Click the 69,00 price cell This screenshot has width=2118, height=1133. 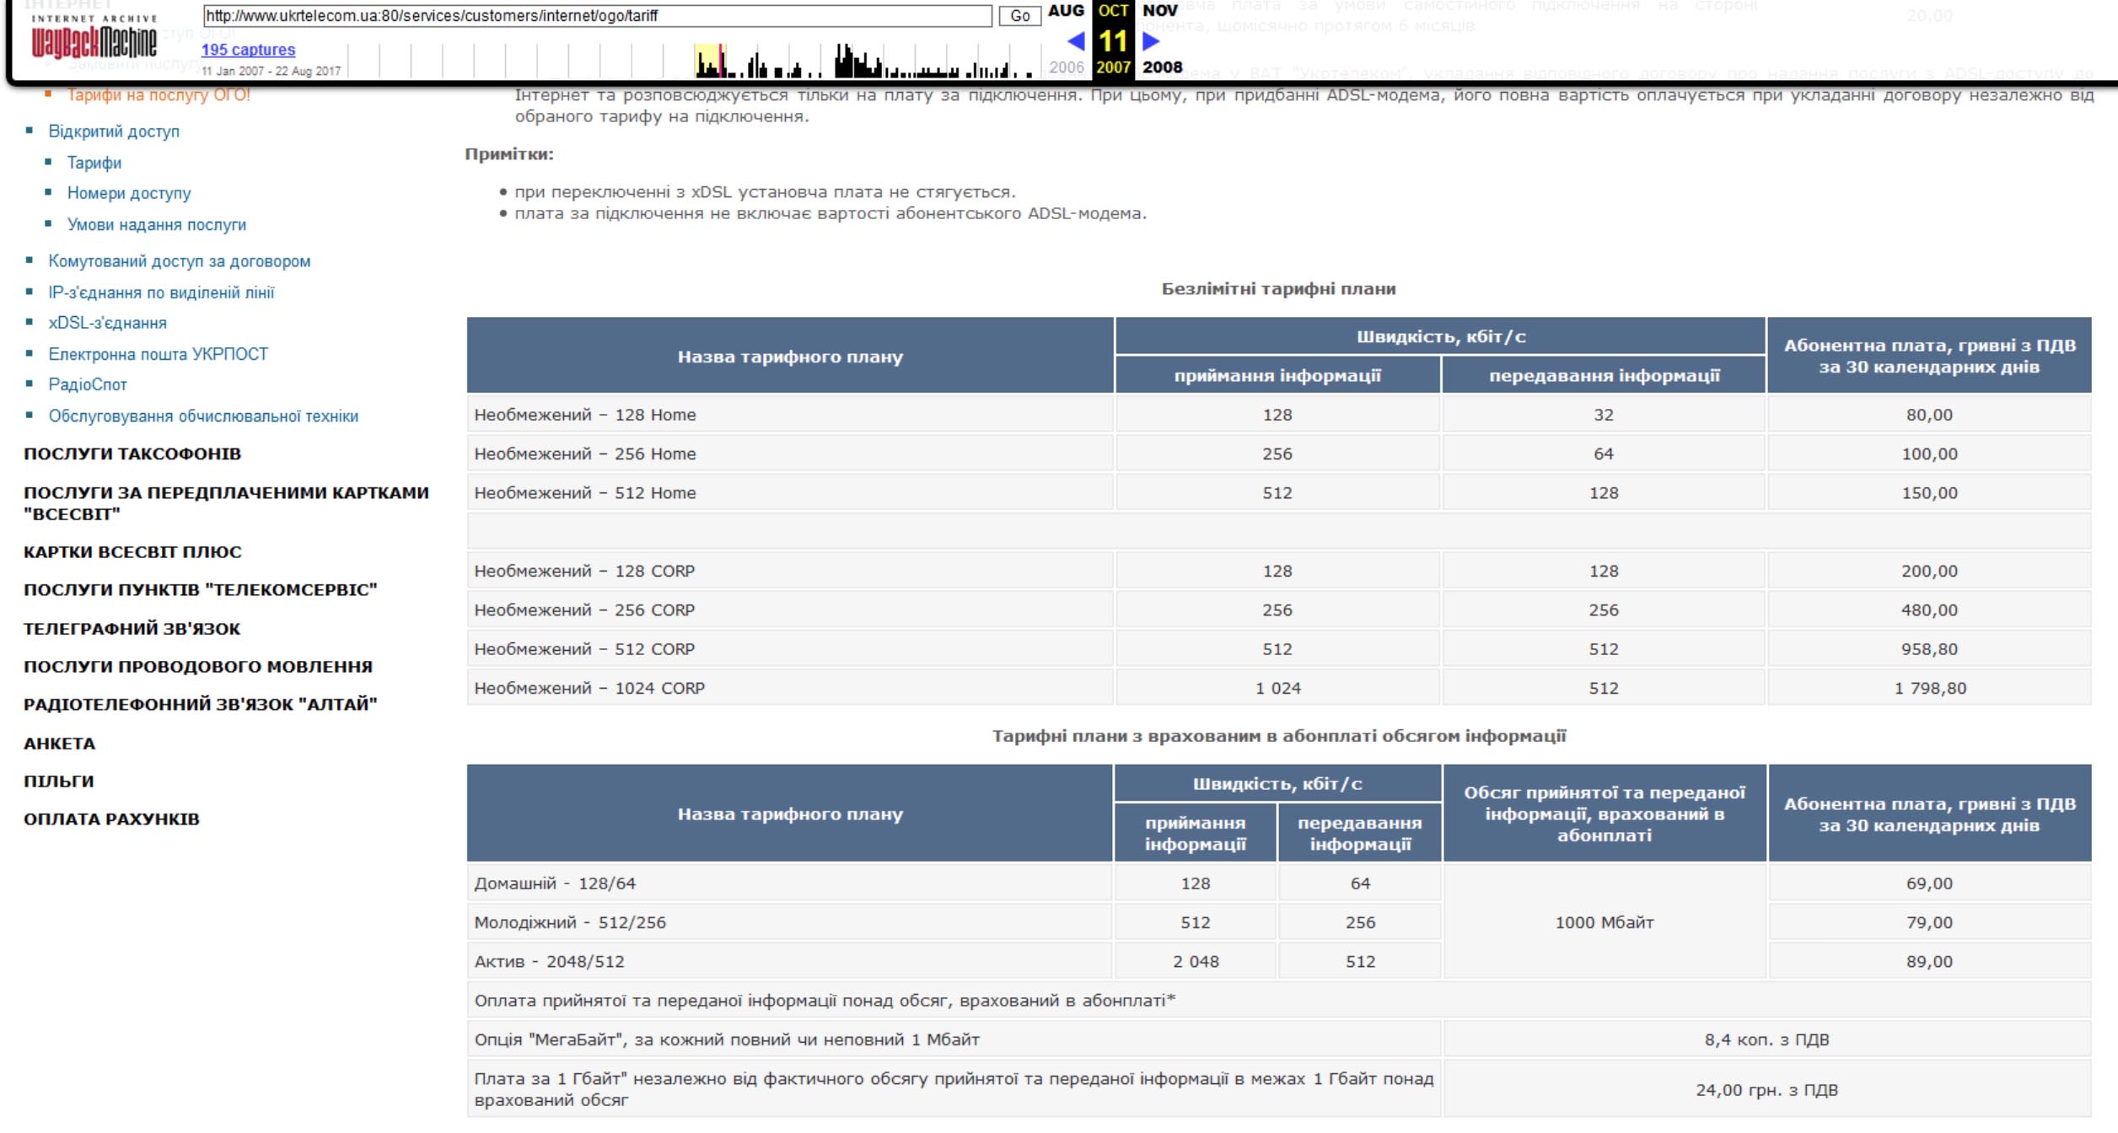coord(1929,883)
